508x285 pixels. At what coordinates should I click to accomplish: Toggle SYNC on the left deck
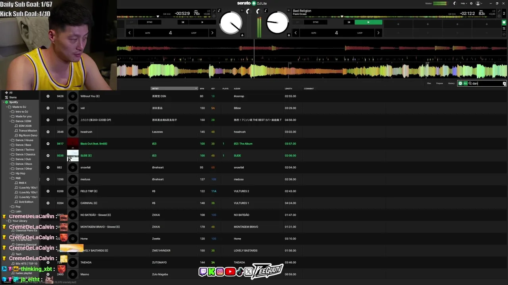click(x=149, y=22)
